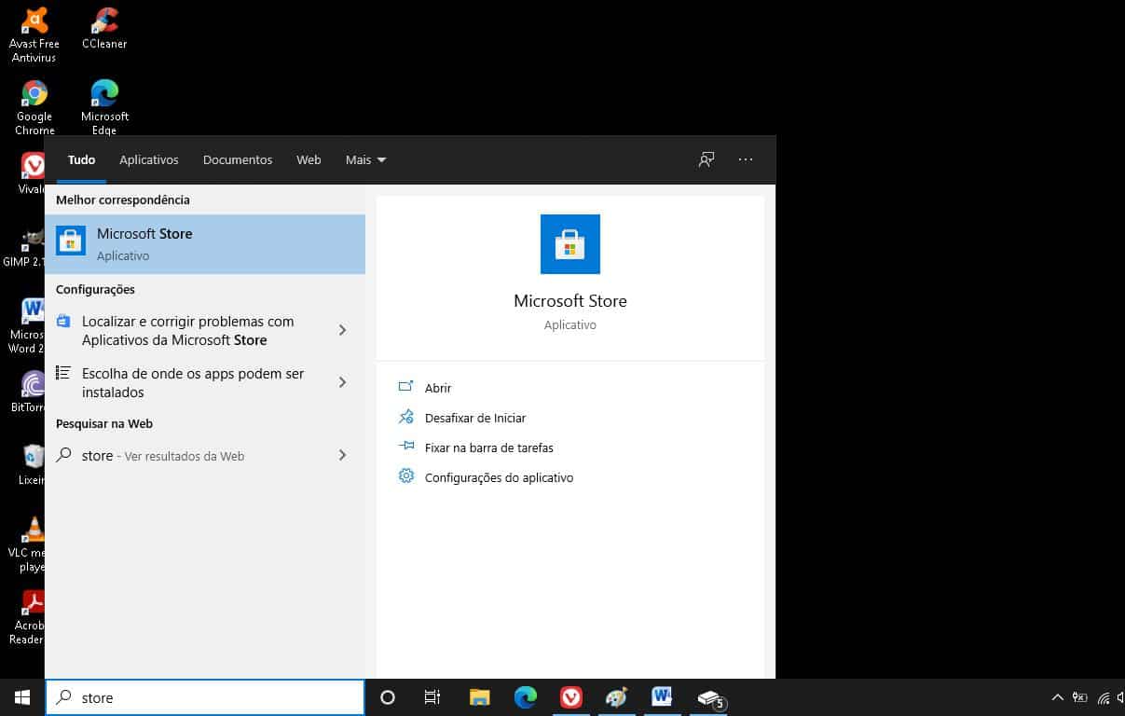1125x716 pixels.
Task: Open CCleaner desktop shortcut
Action: click(104, 28)
